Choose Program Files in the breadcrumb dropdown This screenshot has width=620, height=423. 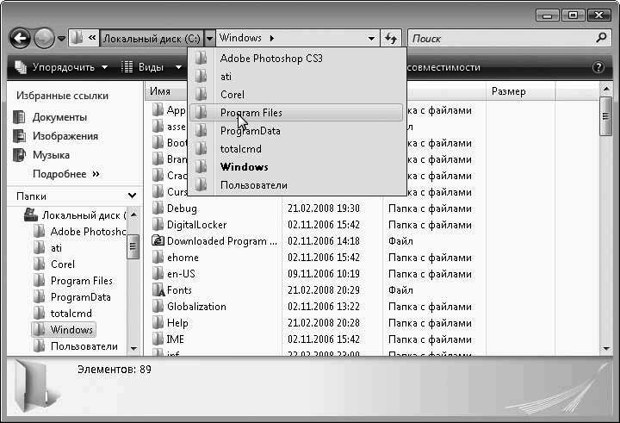[x=251, y=113]
